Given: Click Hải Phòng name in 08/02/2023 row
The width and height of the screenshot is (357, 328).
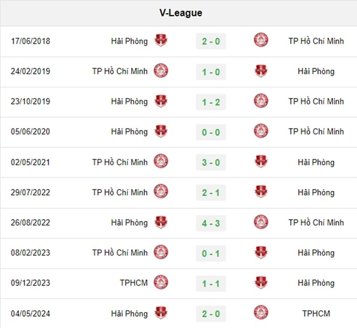Looking at the screenshot, I should click(x=316, y=253).
